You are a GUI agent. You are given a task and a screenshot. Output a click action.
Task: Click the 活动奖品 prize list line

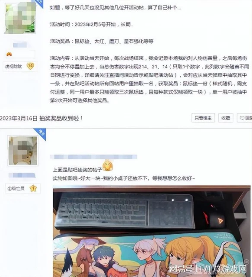pos(102,42)
